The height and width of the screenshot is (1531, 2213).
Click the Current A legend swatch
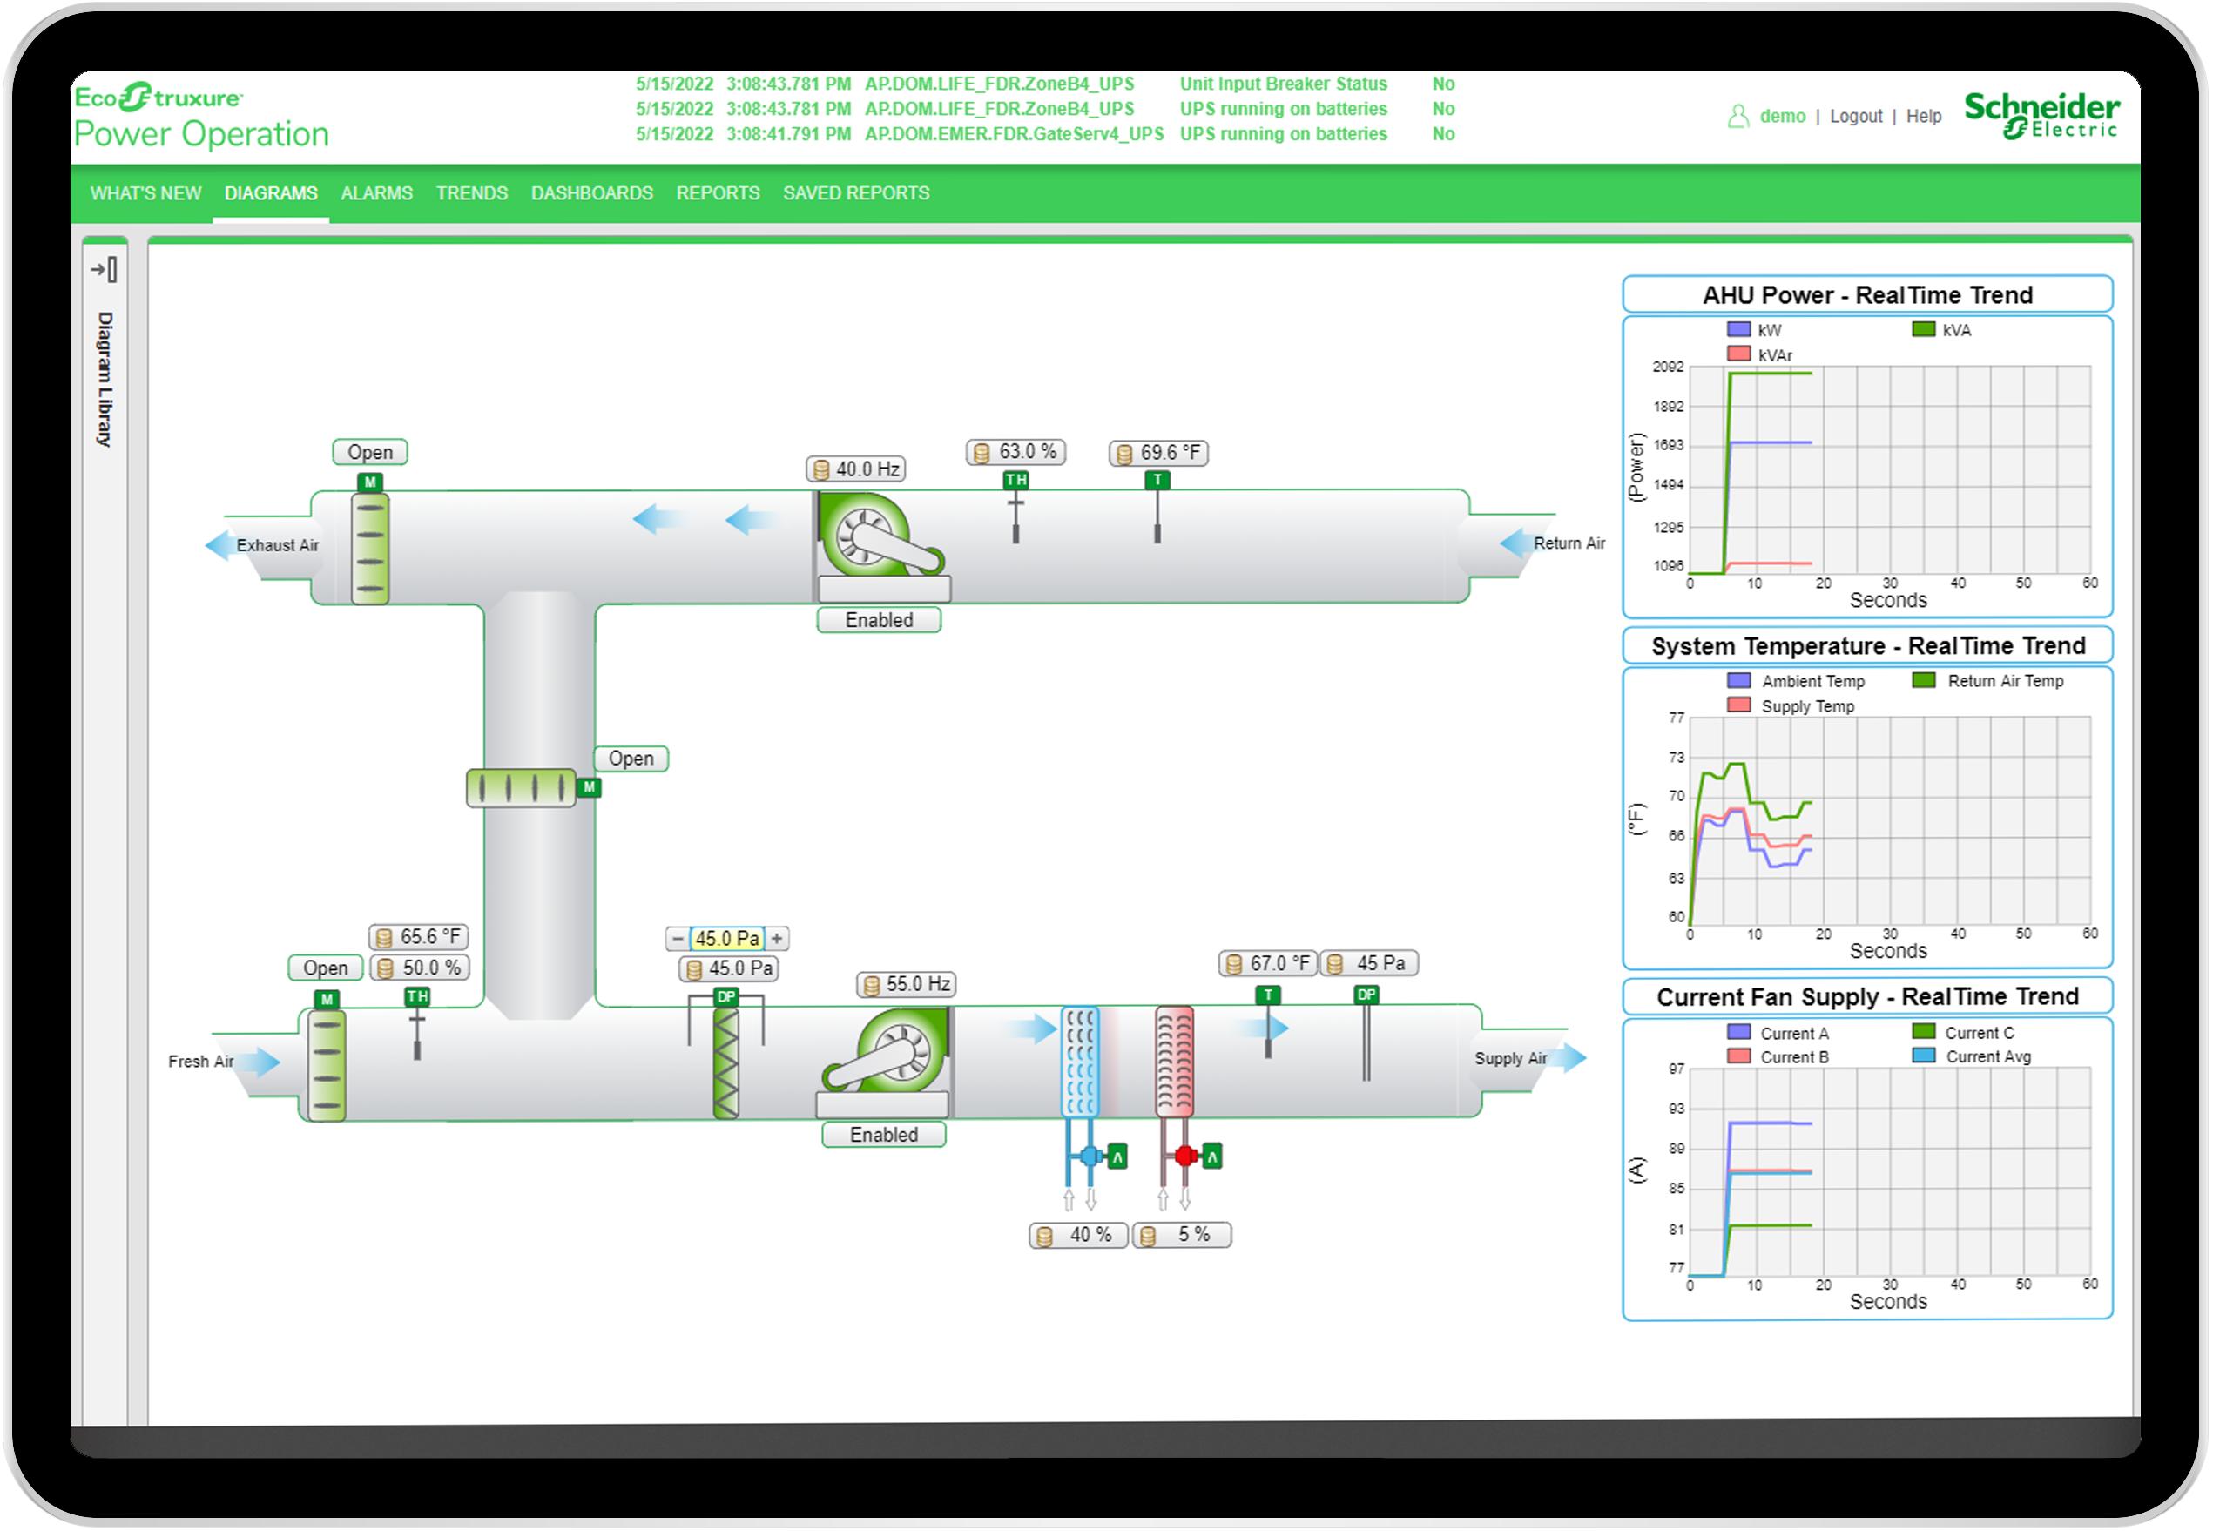[1739, 1033]
